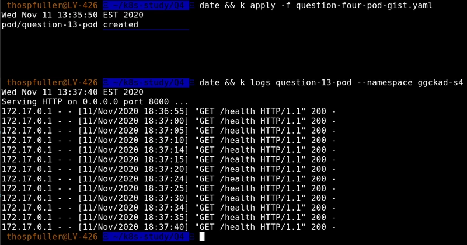Click the log entry timestamped 18:37:30
This screenshot has width=467, height=245.
tap(168, 198)
